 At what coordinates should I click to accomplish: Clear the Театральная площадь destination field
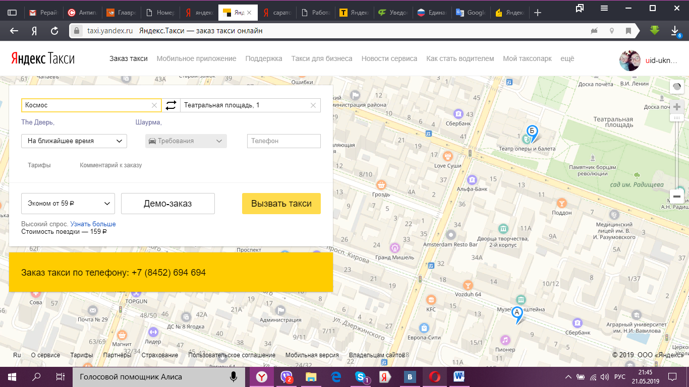click(313, 105)
